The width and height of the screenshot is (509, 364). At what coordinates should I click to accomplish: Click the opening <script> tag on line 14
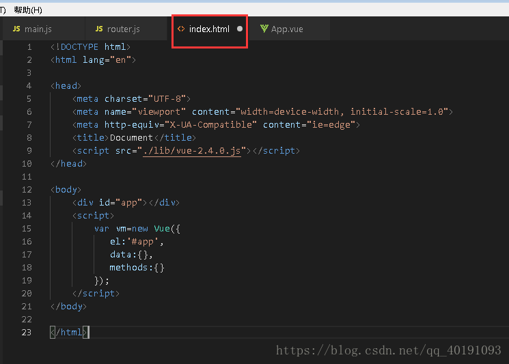(93, 216)
